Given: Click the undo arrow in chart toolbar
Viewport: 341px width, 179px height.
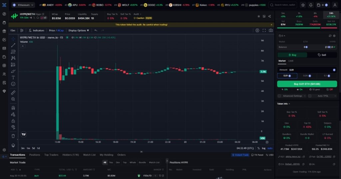Looking at the screenshot, I should click(96, 30).
